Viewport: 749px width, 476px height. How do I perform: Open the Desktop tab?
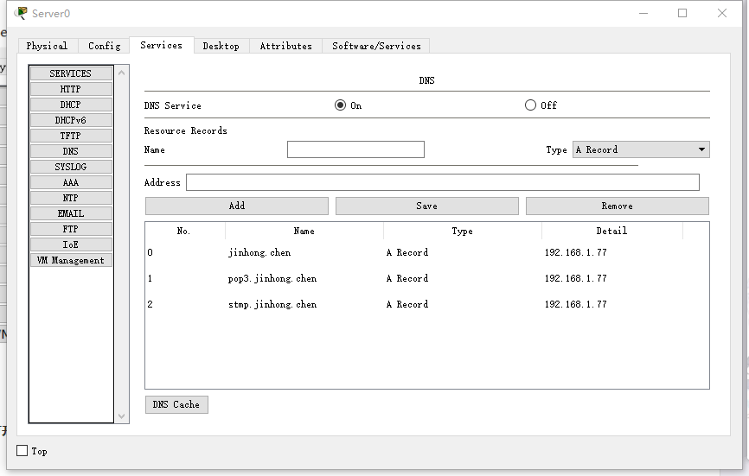pyautogui.click(x=221, y=46)
